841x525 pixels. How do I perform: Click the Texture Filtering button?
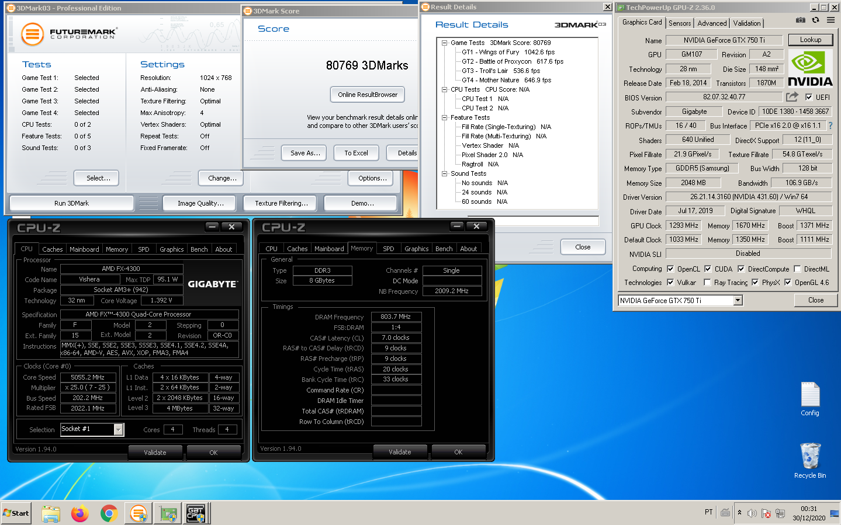point(281,203)
